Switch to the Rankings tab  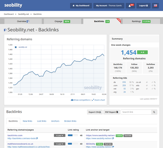click(x=141, y=21)
